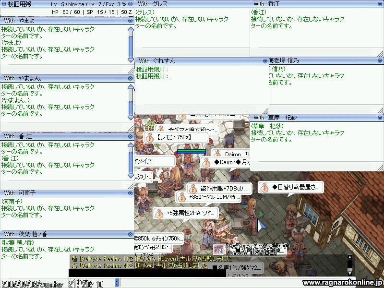
Task: Close the 海老塚 信乃 whisper window
Action: pos(380,60)
